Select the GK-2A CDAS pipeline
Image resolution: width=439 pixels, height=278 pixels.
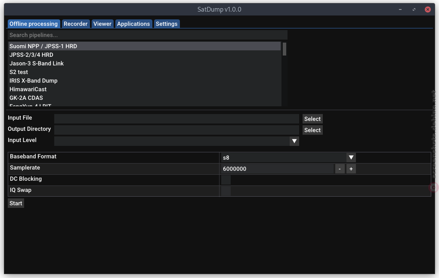tap(145, 98)
